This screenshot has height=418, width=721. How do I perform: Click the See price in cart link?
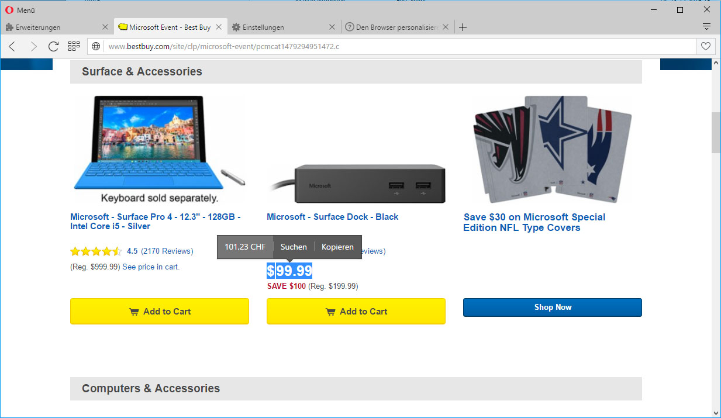click(x=151, y=267)
